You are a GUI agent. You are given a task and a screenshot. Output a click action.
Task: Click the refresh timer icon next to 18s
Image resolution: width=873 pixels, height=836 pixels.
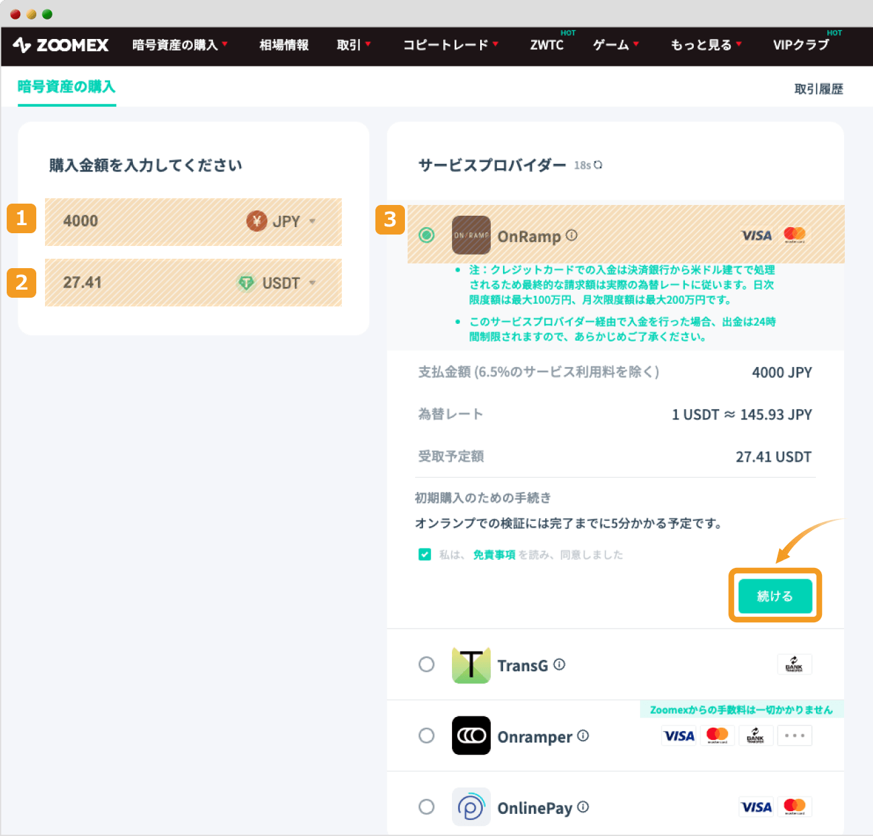pos(598,165)
